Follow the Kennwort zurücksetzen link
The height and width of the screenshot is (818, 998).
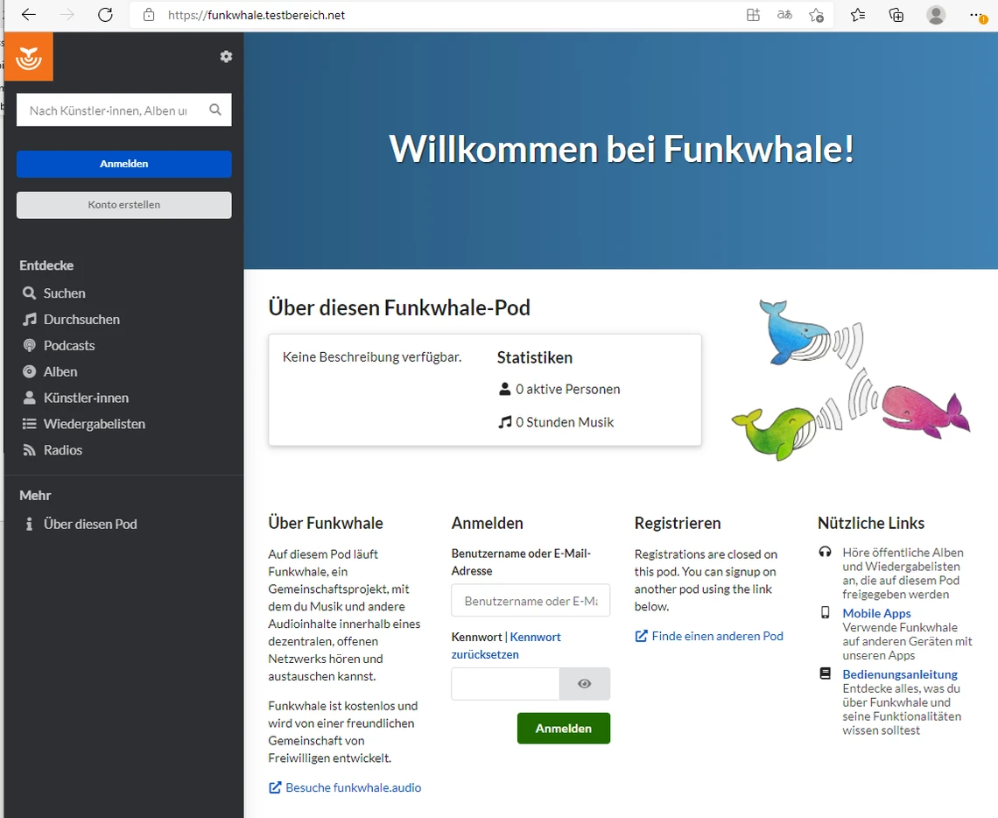pos(535,645)
